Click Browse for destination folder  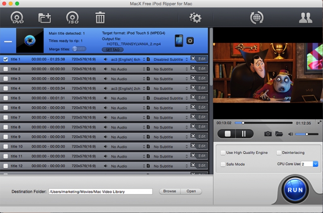coord(169,191)
